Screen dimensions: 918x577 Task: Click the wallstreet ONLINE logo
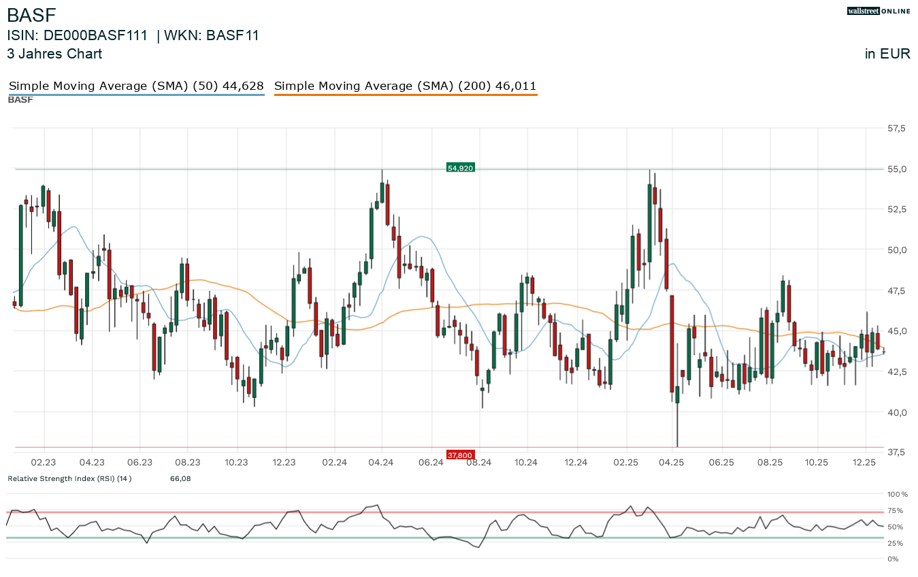(x=879, y=11)
